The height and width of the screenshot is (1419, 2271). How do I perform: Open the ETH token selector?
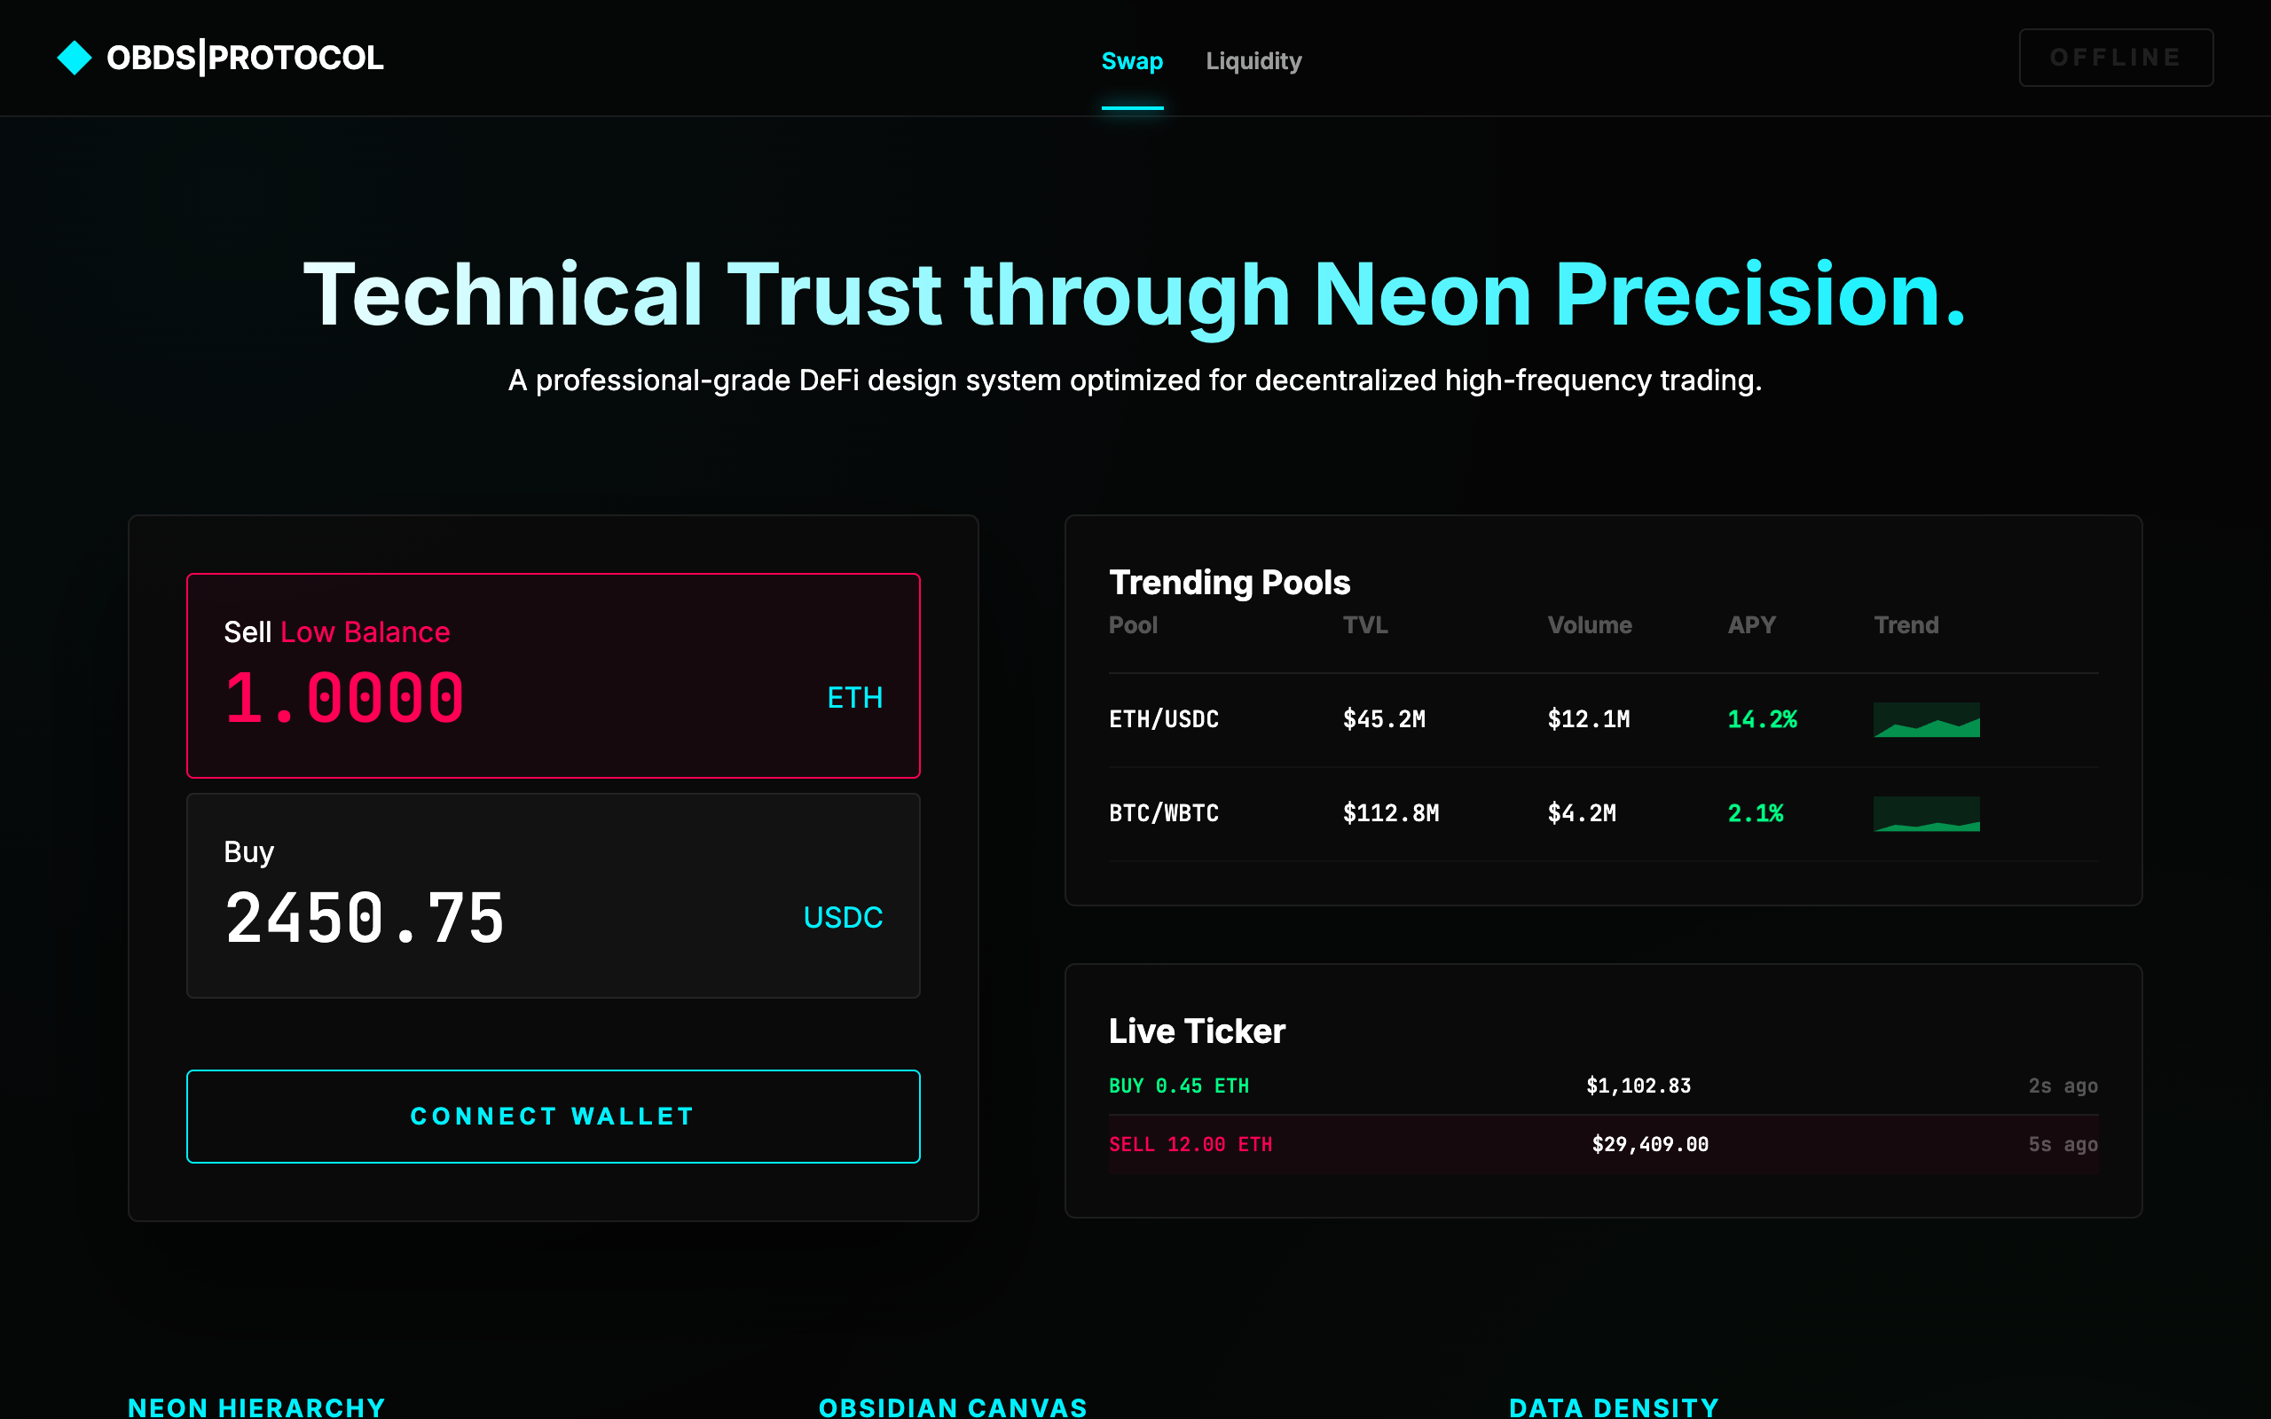853,696
